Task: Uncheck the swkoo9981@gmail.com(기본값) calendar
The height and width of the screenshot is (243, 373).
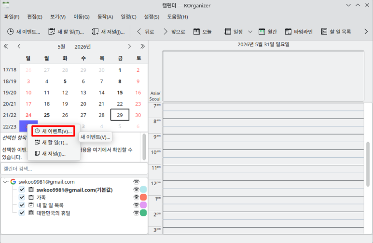Action: pyautogui.click(x=22, y=189)
